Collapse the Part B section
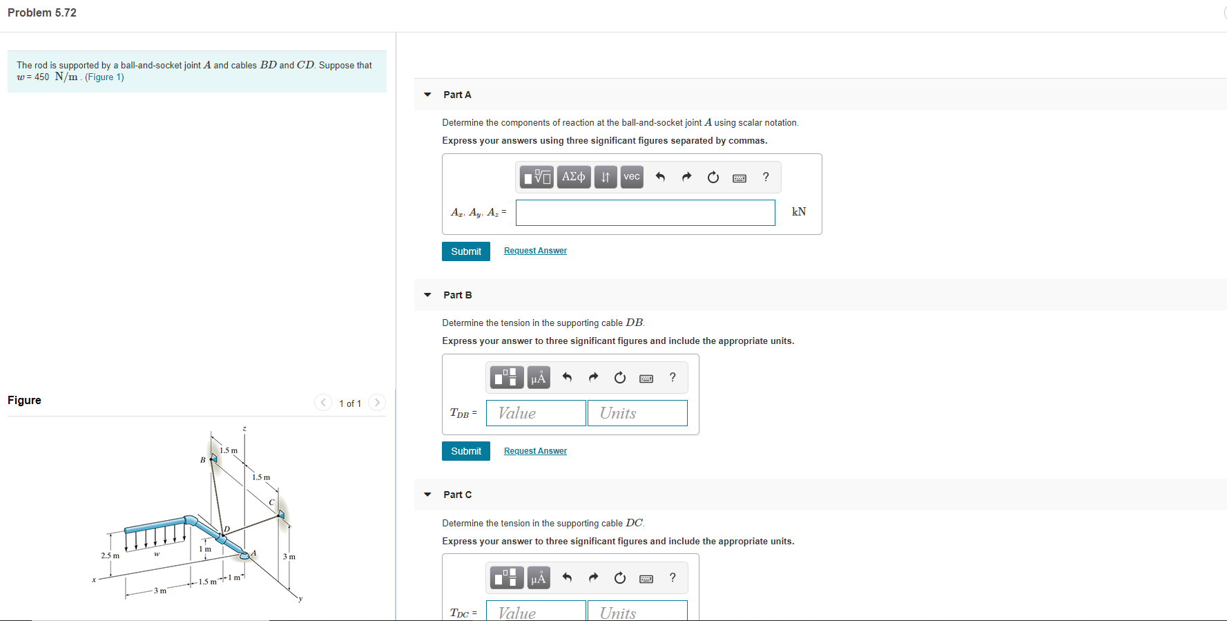Viewport: 1227px width, 621px height. pos(427,295)
